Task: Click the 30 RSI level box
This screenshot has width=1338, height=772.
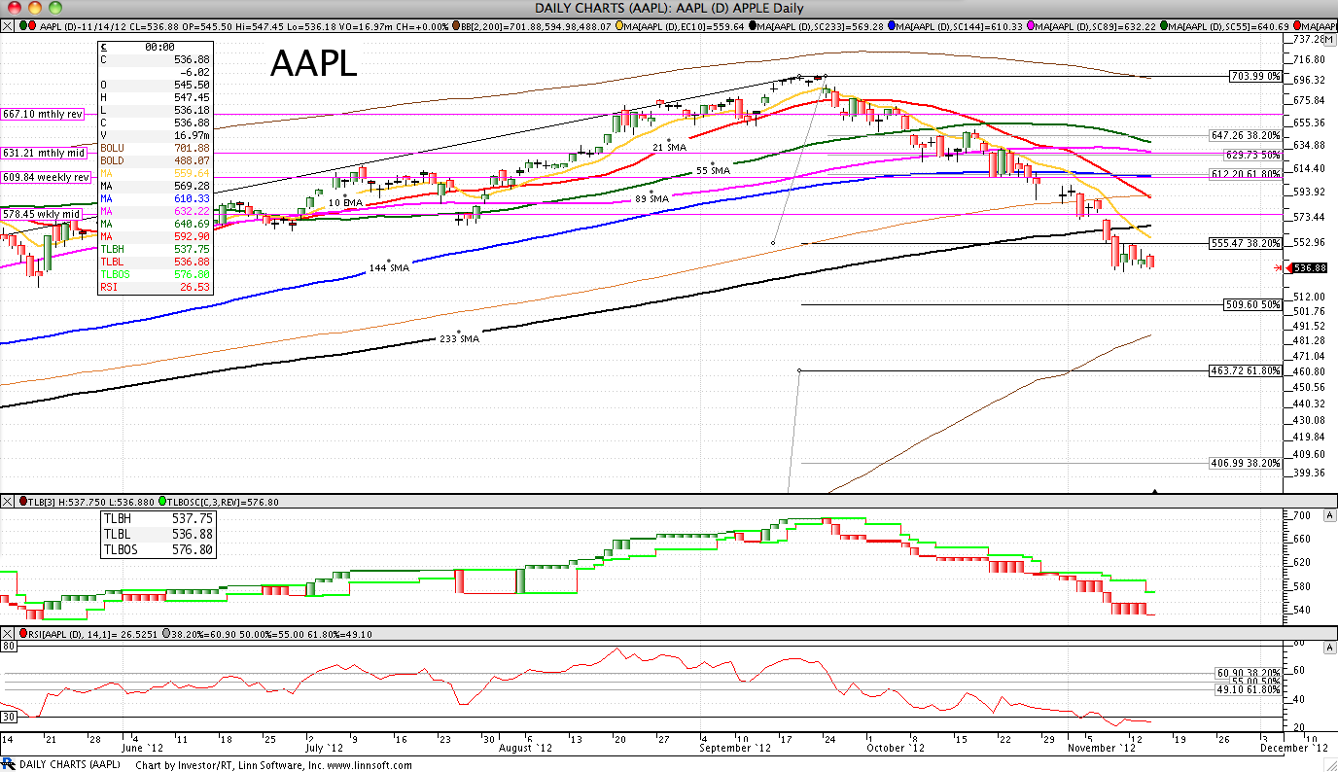Action: 8,717
